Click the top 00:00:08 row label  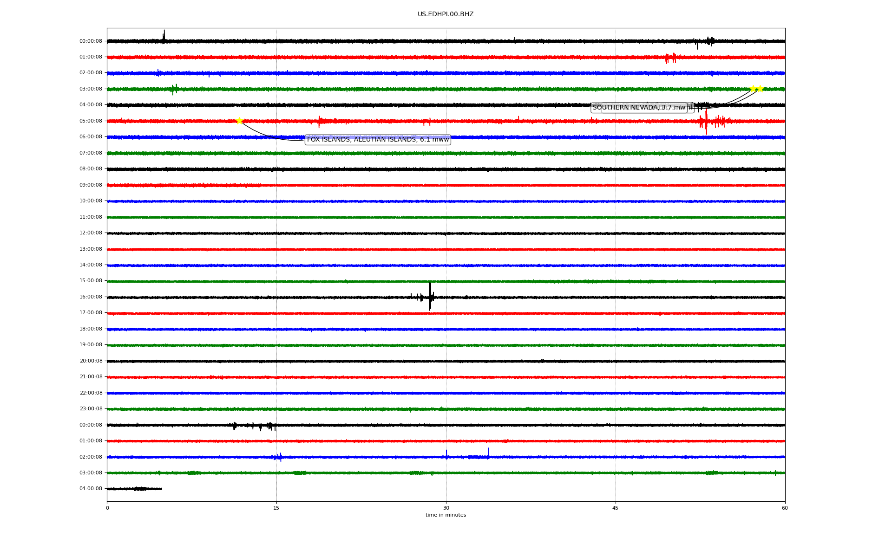pos(91,41)
